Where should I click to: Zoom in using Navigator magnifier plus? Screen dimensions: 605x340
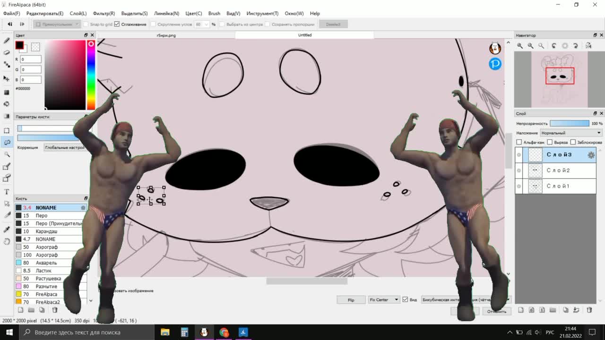pos(520,46)
